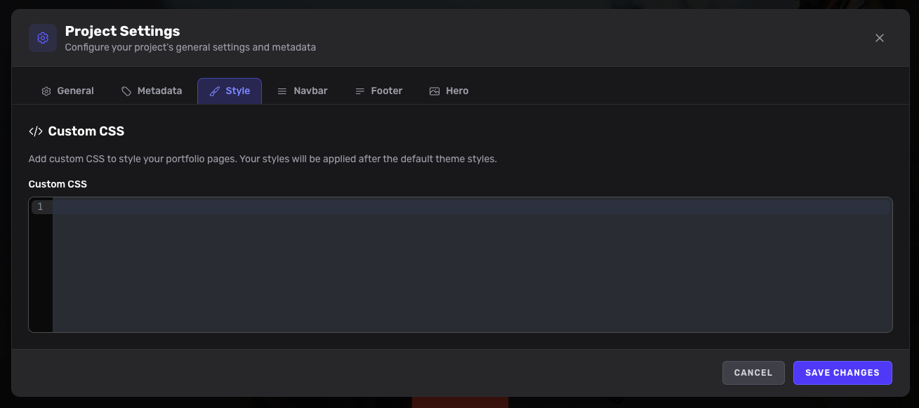Click the Save Changes button
This screenshot has height=408, width=919.
click(x=842, y=372)
